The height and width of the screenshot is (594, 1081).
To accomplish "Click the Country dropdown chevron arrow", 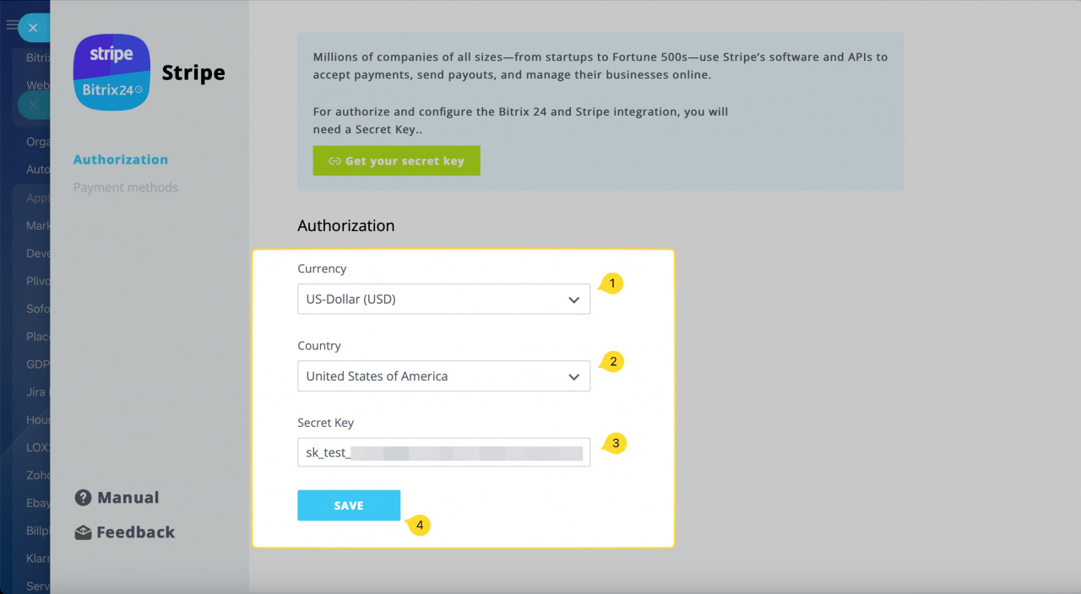I will point(574,377).
